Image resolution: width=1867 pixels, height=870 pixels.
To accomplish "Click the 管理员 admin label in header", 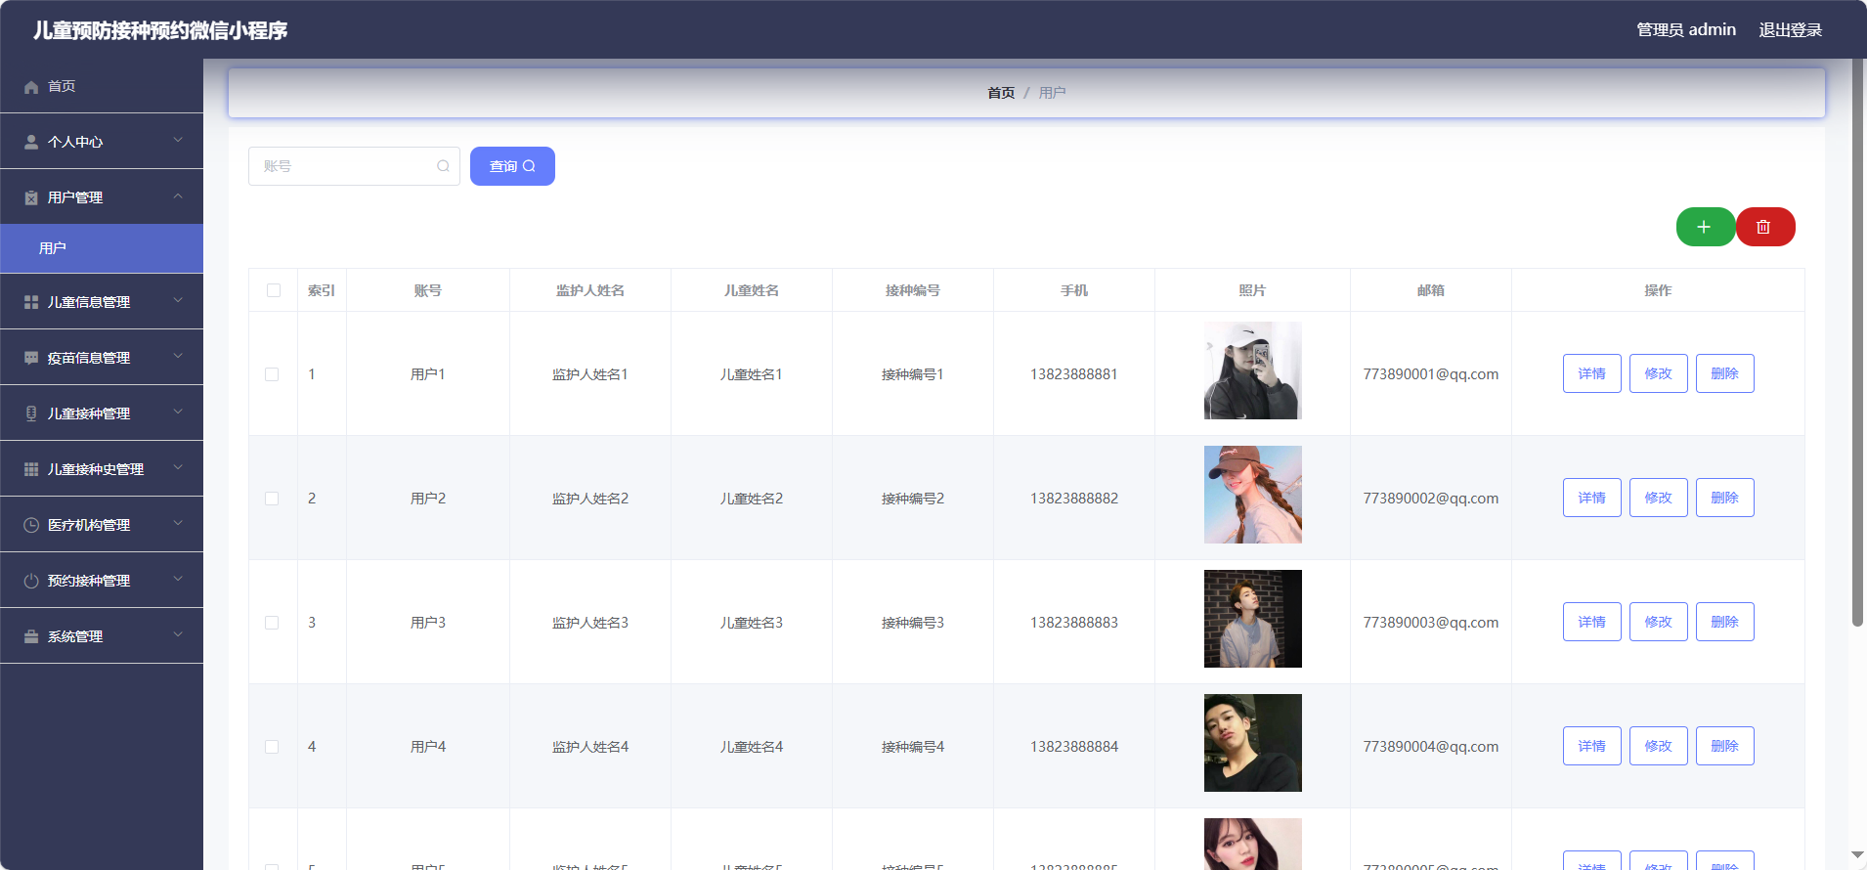I will pyautogui.click(x=1686, y=30).
